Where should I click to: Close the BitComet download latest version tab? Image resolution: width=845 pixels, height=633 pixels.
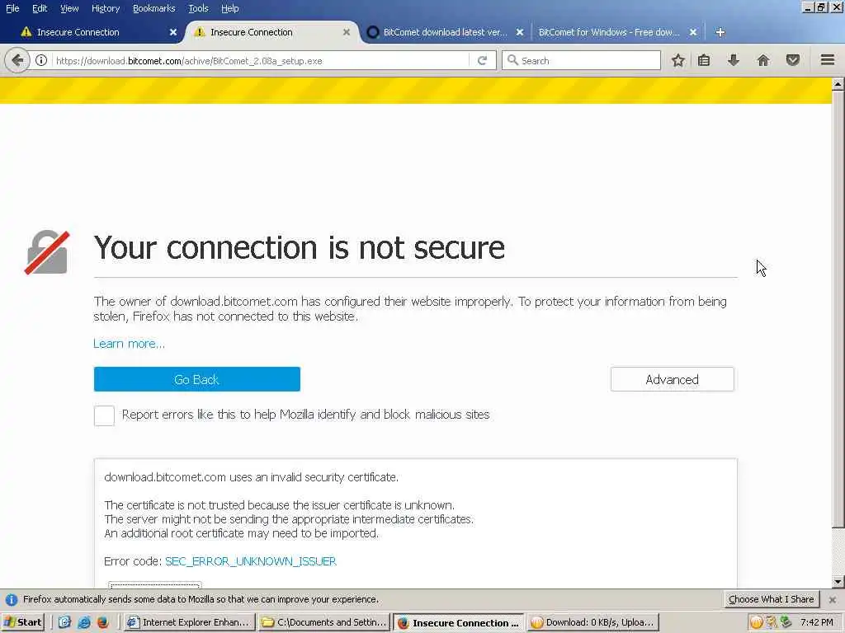(x=520, y=32)
